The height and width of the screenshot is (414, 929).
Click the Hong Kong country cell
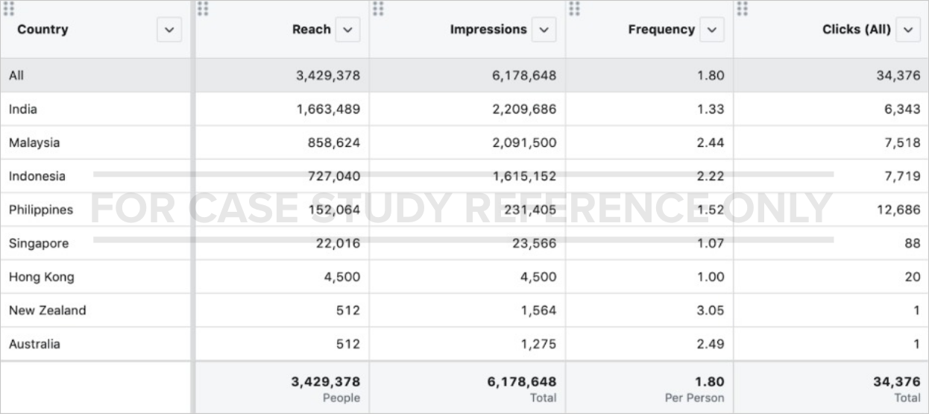(41, 277)
